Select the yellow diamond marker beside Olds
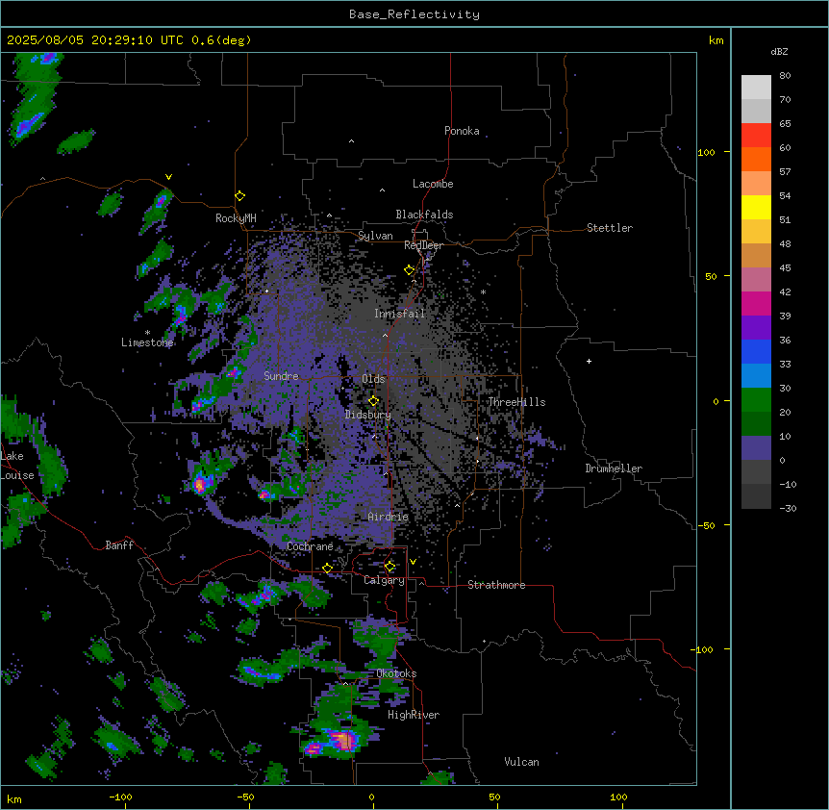 374,401
